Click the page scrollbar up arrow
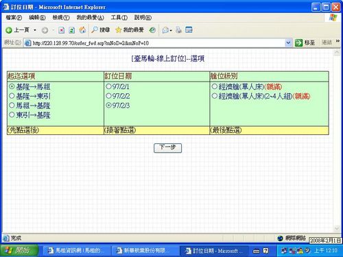The height and width of the screenshot is (257, 343). pos(337,53)
